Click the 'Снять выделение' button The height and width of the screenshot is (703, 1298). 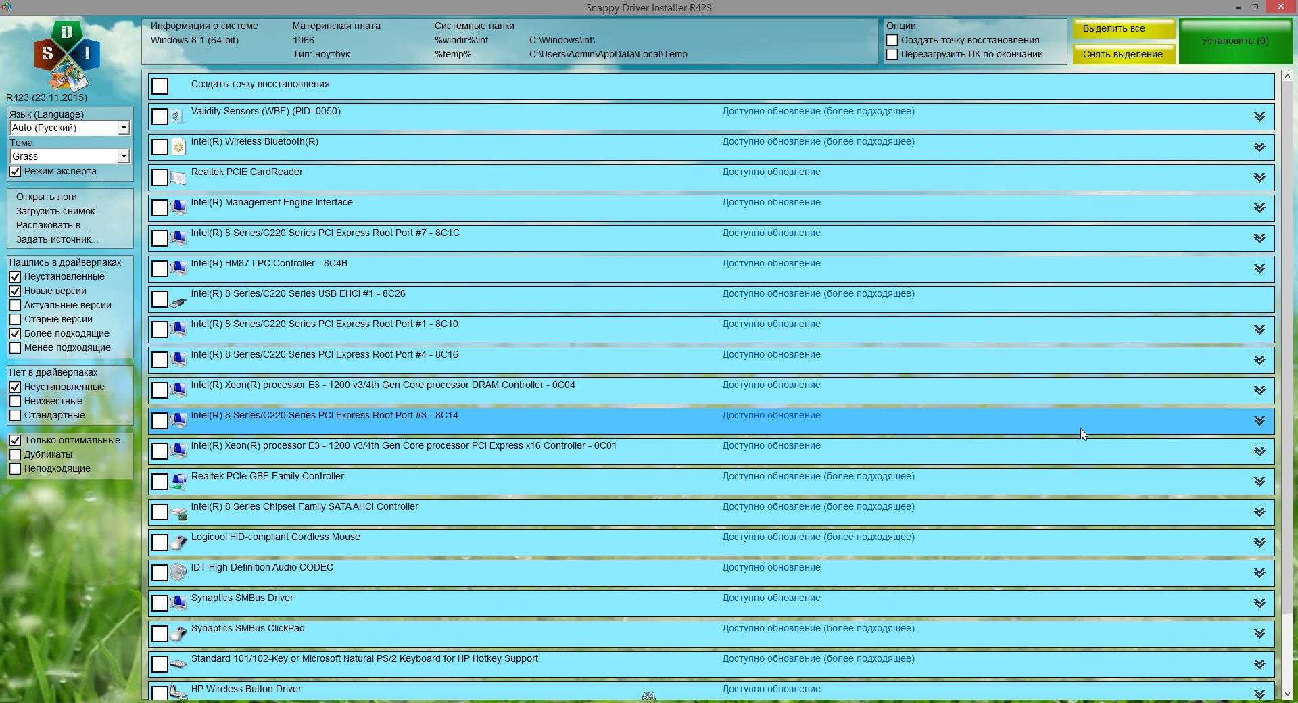[x=1124, y=54]
